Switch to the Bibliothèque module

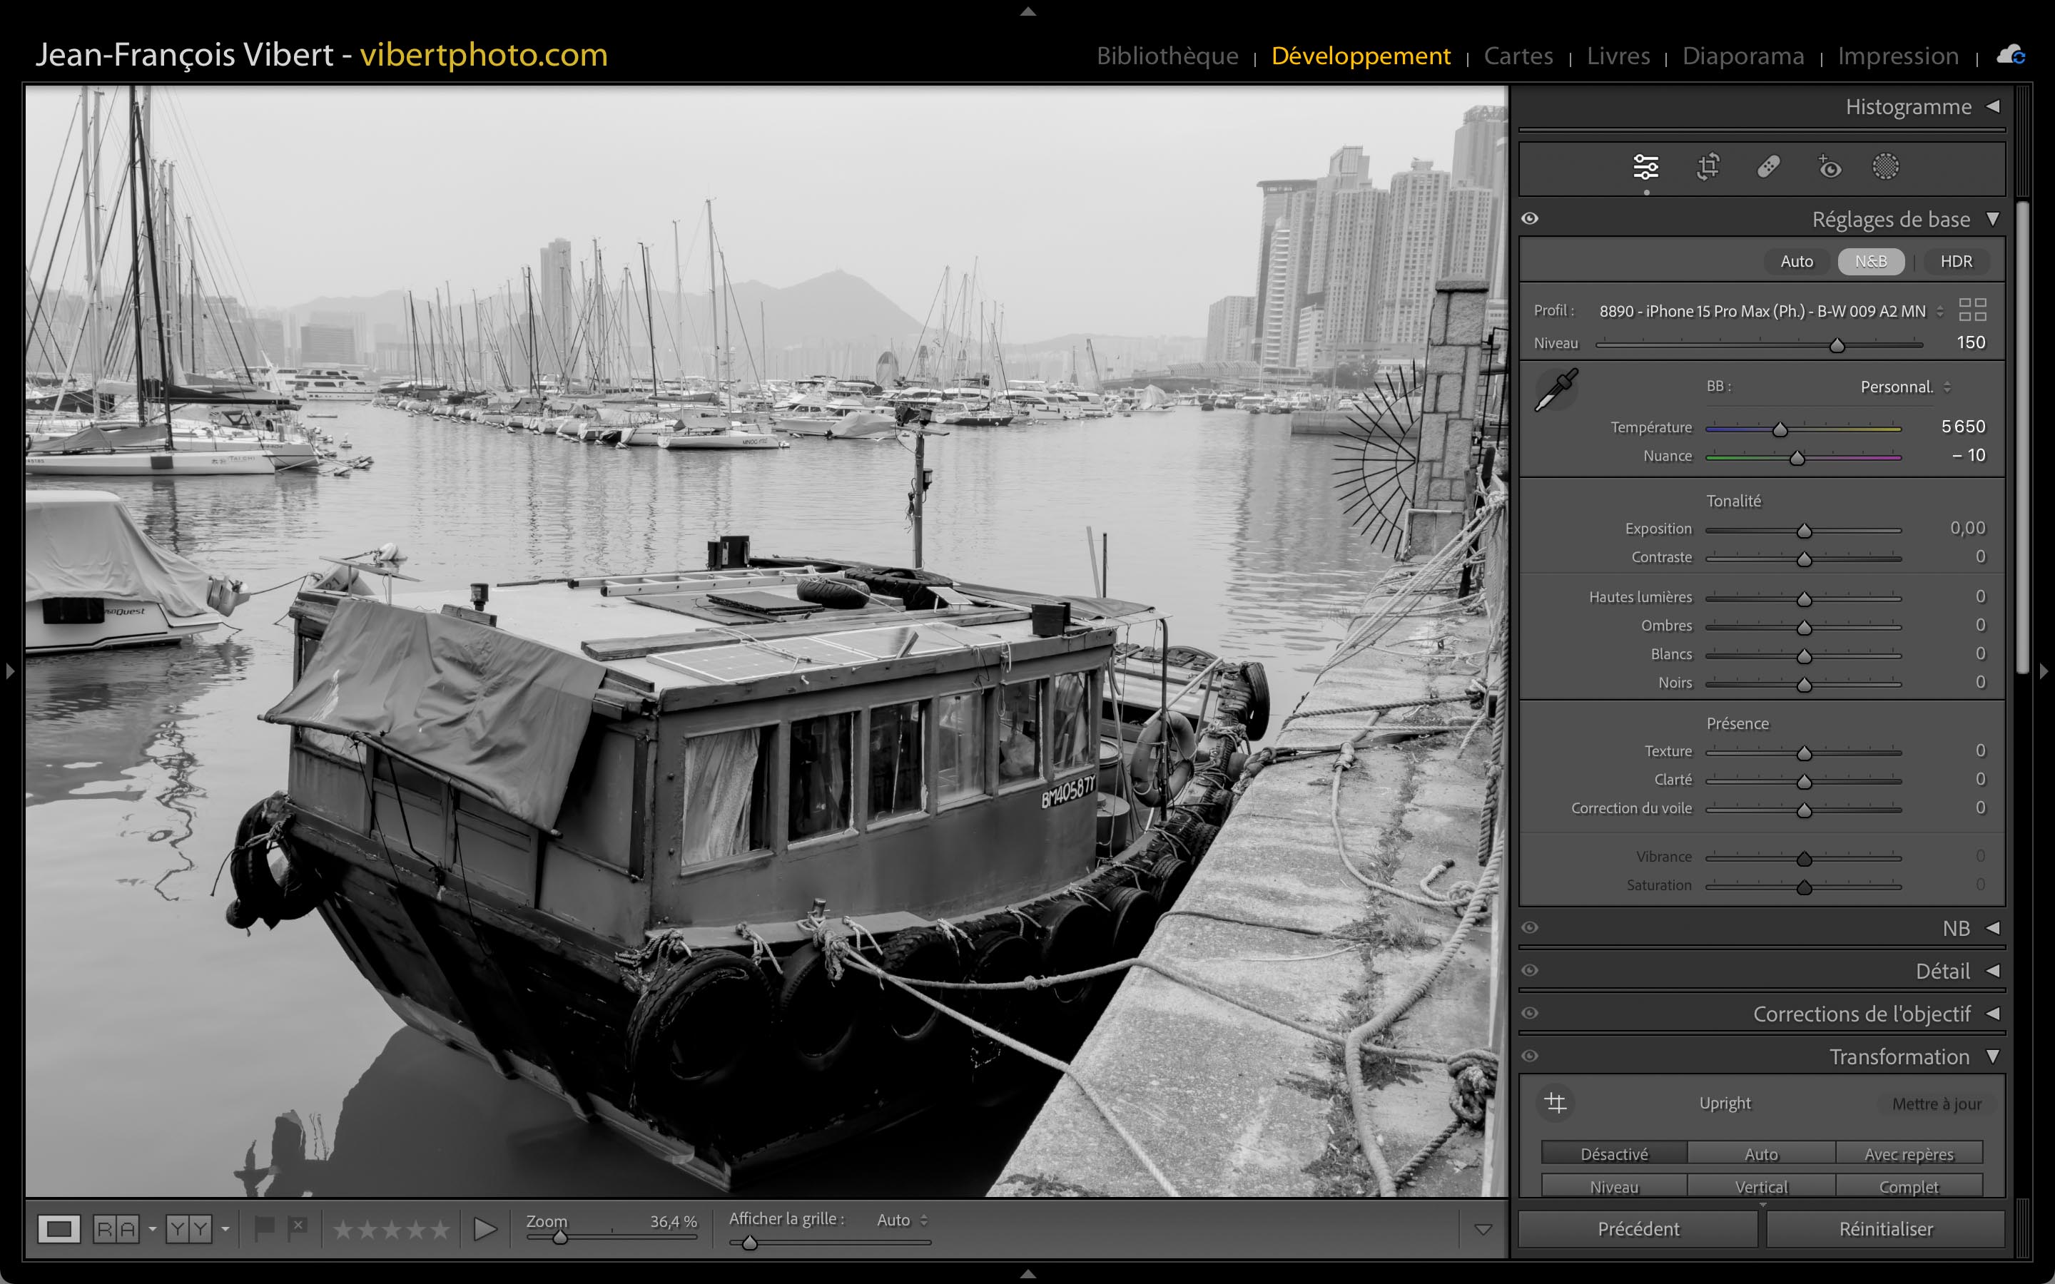(x=1167, y=56)
